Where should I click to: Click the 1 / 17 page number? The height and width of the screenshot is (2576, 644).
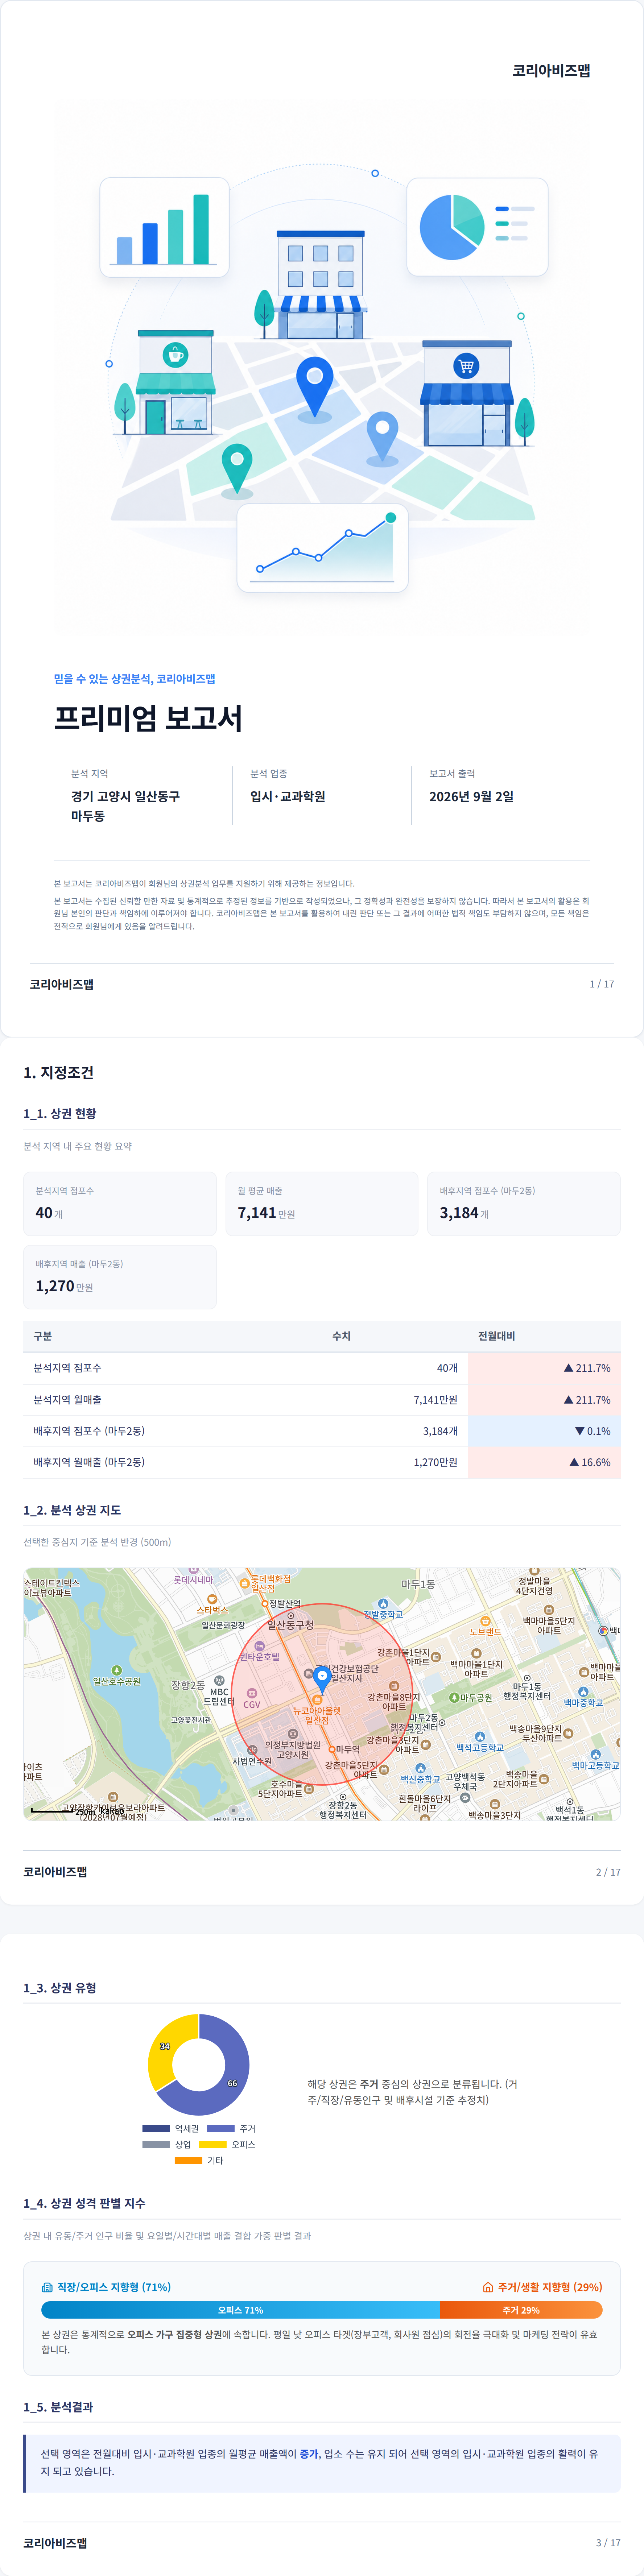point(602,984)
